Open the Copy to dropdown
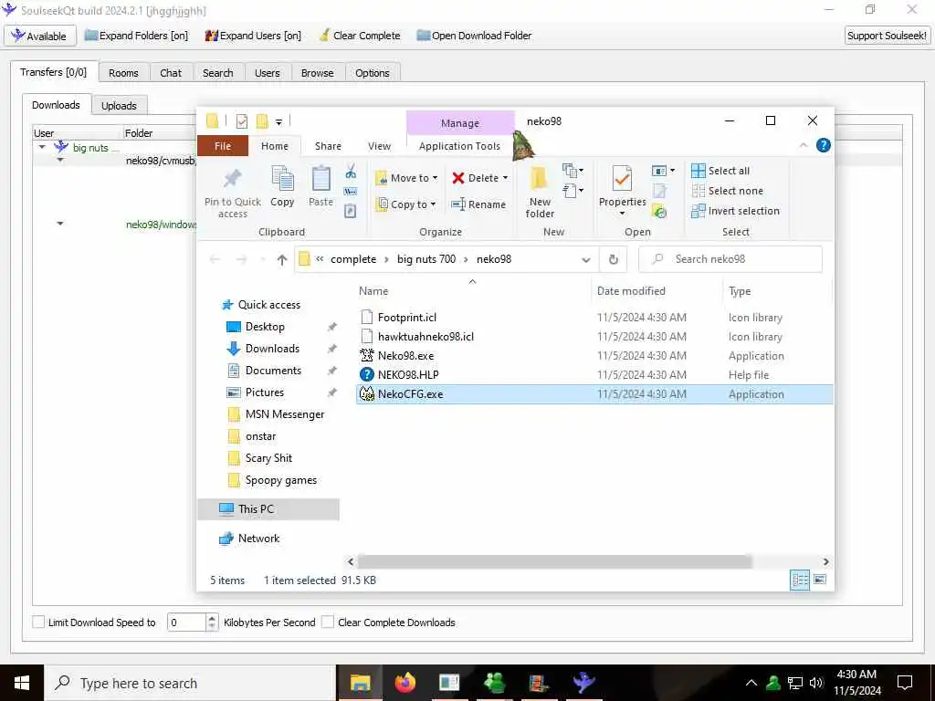The image size is (935, 701). 406,204
